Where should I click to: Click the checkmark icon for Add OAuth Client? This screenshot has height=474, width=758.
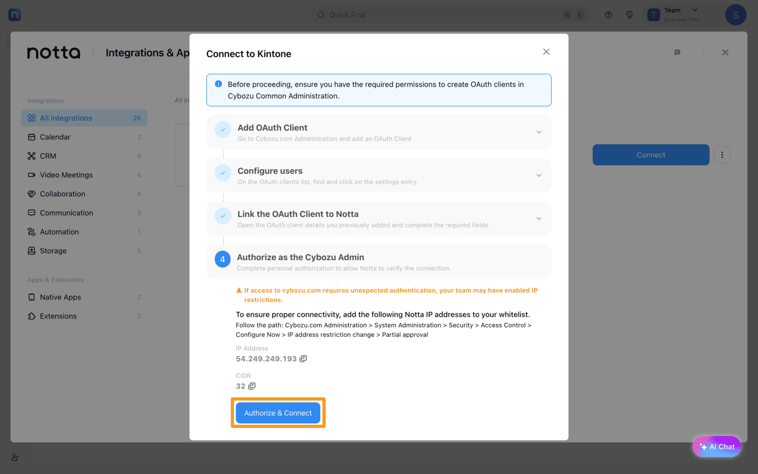pyautogui.click(x=223, y=129)
